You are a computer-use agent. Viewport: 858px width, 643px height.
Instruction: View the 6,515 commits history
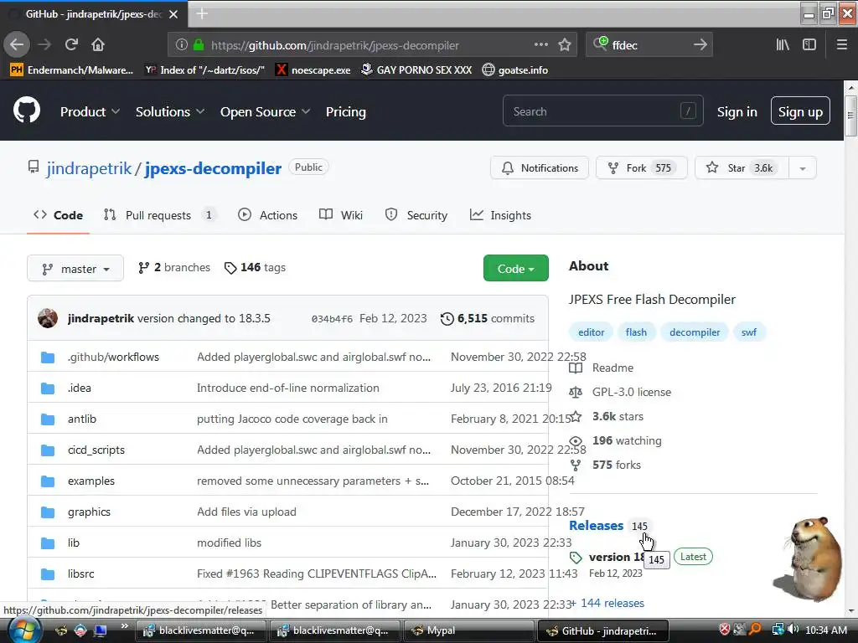488,318
